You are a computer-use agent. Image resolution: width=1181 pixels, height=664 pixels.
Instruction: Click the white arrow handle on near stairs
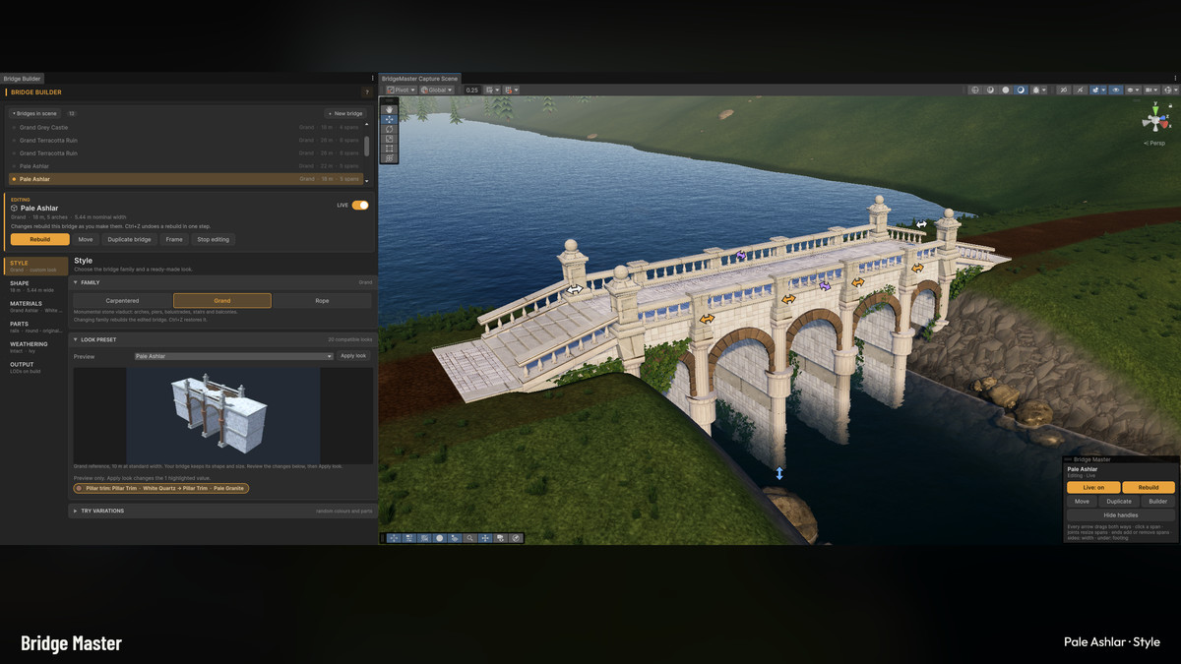click(574, 290)
